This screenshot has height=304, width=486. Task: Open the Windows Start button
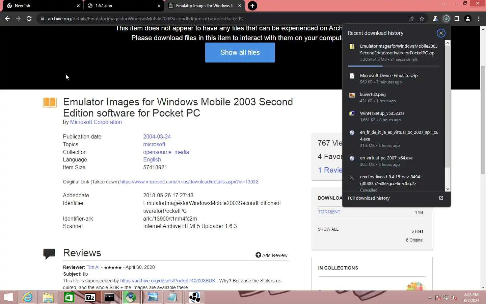click(8, 297)
